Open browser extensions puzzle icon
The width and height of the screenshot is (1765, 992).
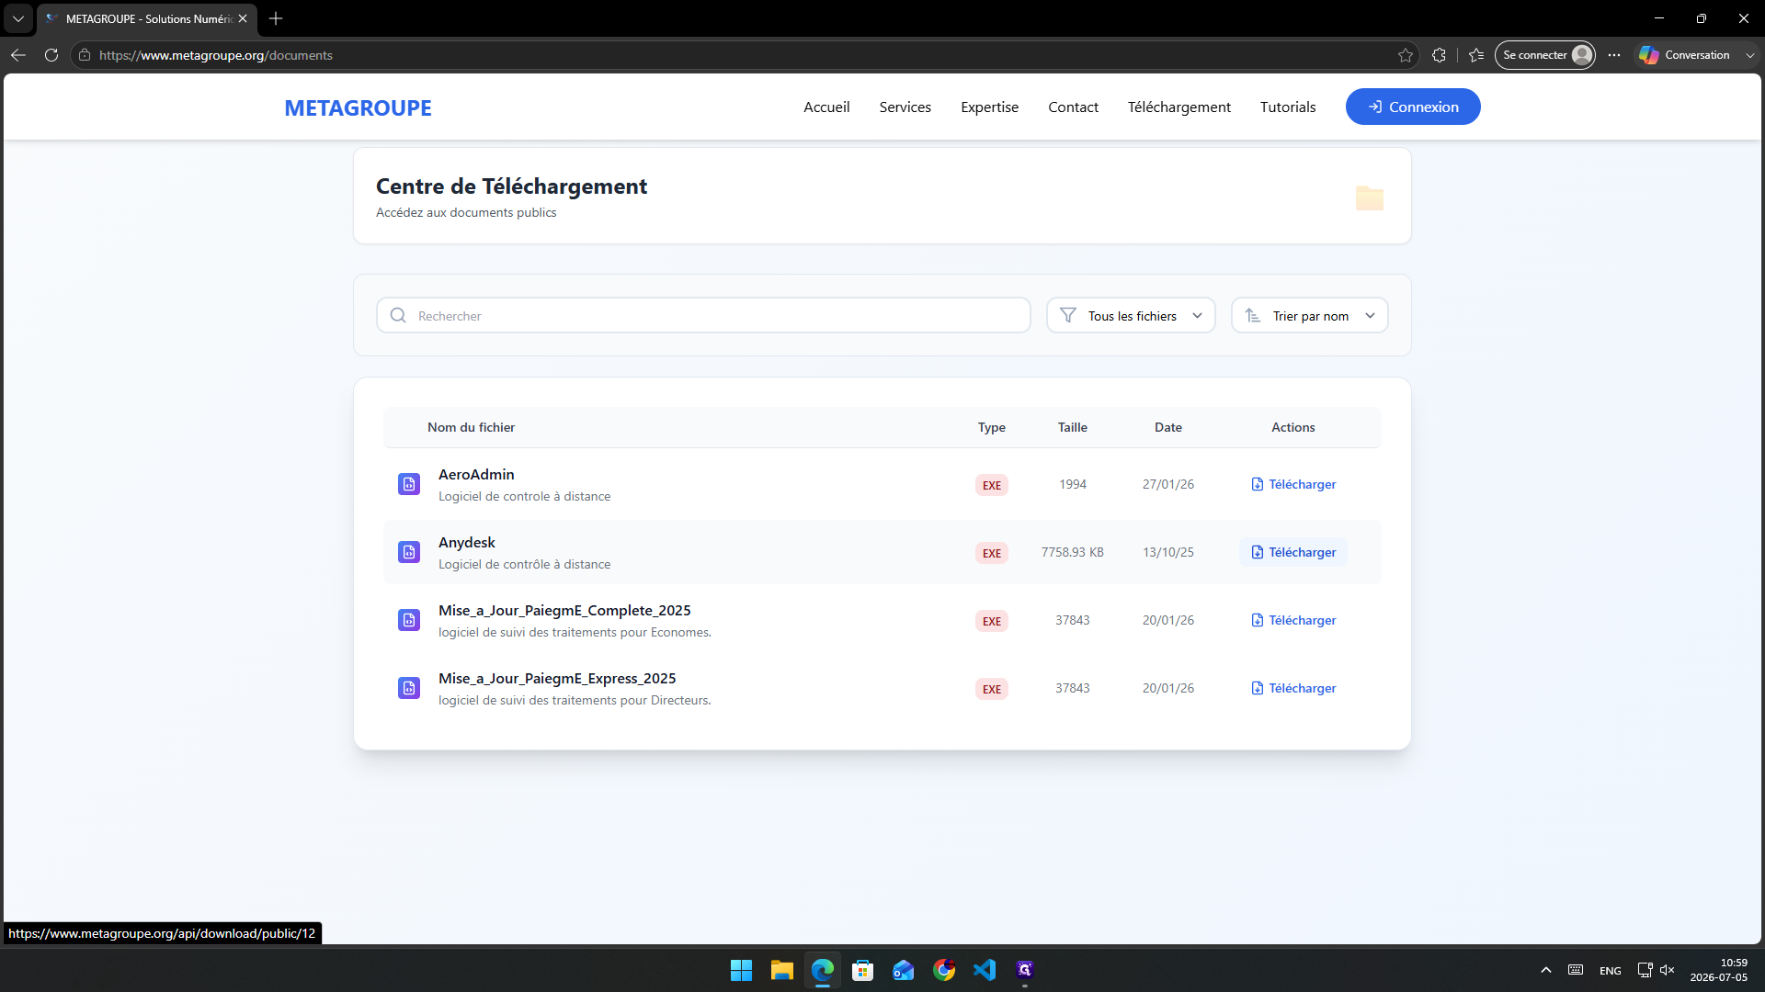pos(1440,55)
